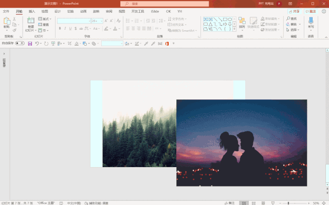Screen dimensions: 329x205
Task: Toggle Italic text formatting
Action: 65,29
